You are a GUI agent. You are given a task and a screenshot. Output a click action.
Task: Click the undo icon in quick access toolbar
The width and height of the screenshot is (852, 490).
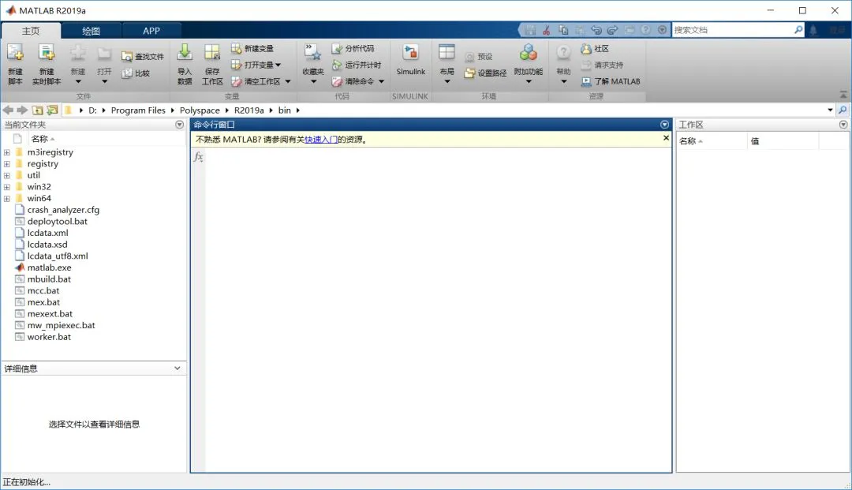[x=596, y=30]
